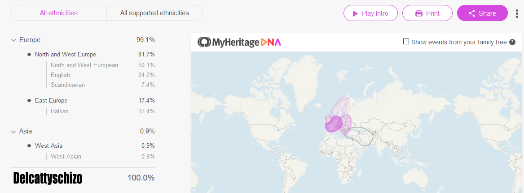The height and width of the screenshot is (193, 524).
Task: Collapse the Asia ethnicity group
Action: tap(13, 131)
